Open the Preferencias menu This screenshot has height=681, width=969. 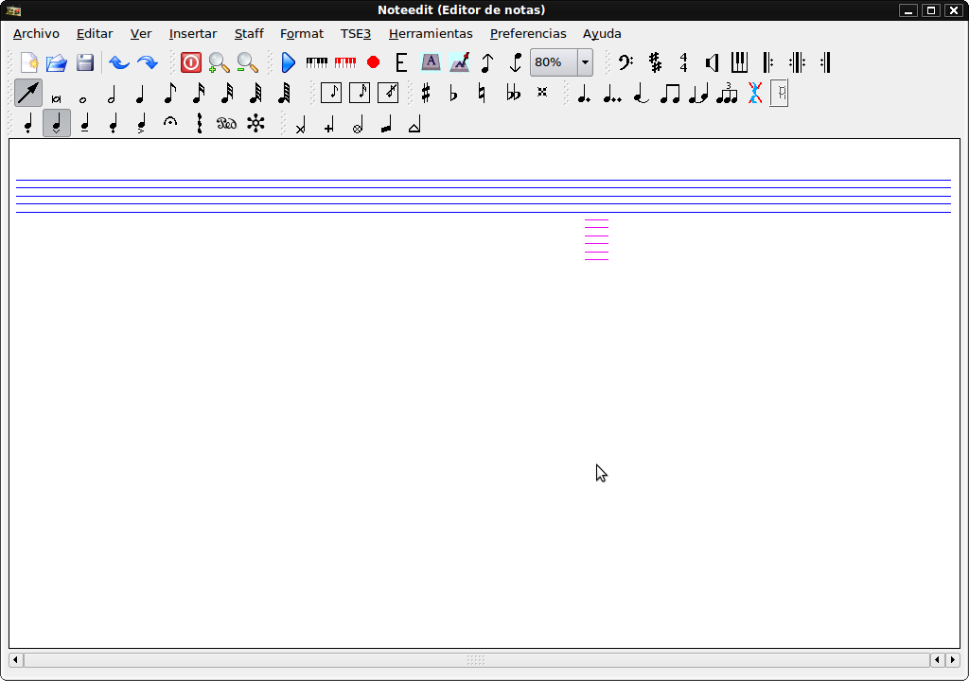[528, 33]
